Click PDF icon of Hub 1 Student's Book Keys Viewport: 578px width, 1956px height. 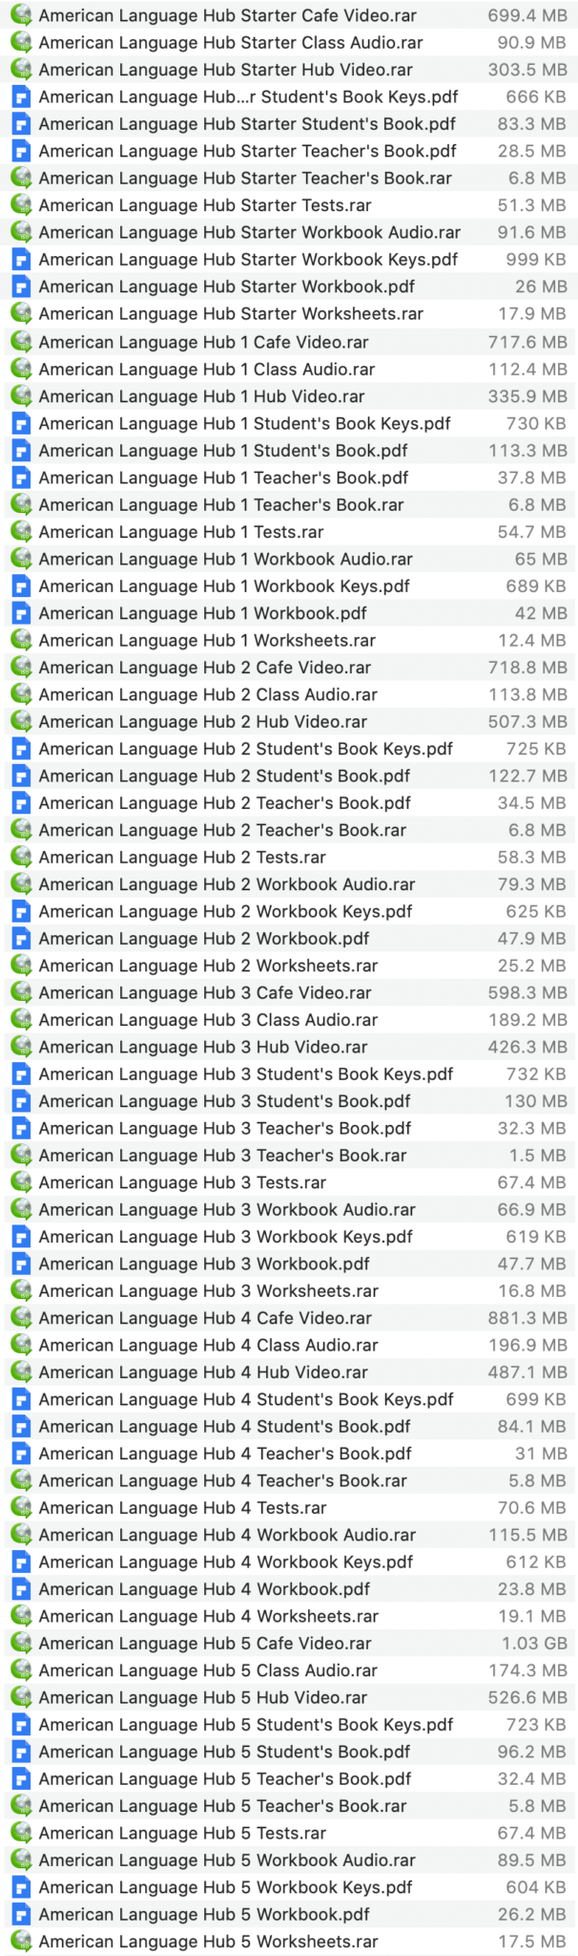21,423
